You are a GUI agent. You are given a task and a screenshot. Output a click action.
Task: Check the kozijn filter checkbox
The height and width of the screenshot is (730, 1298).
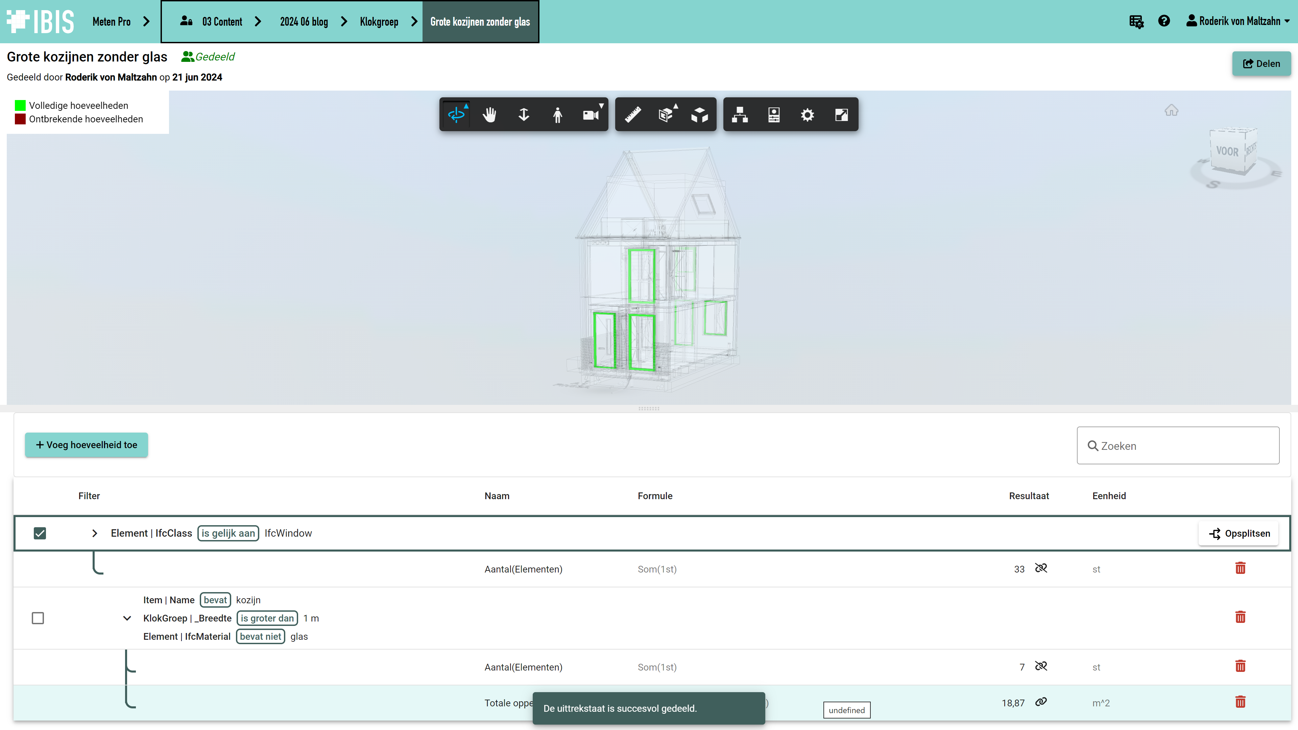[38, 618]
